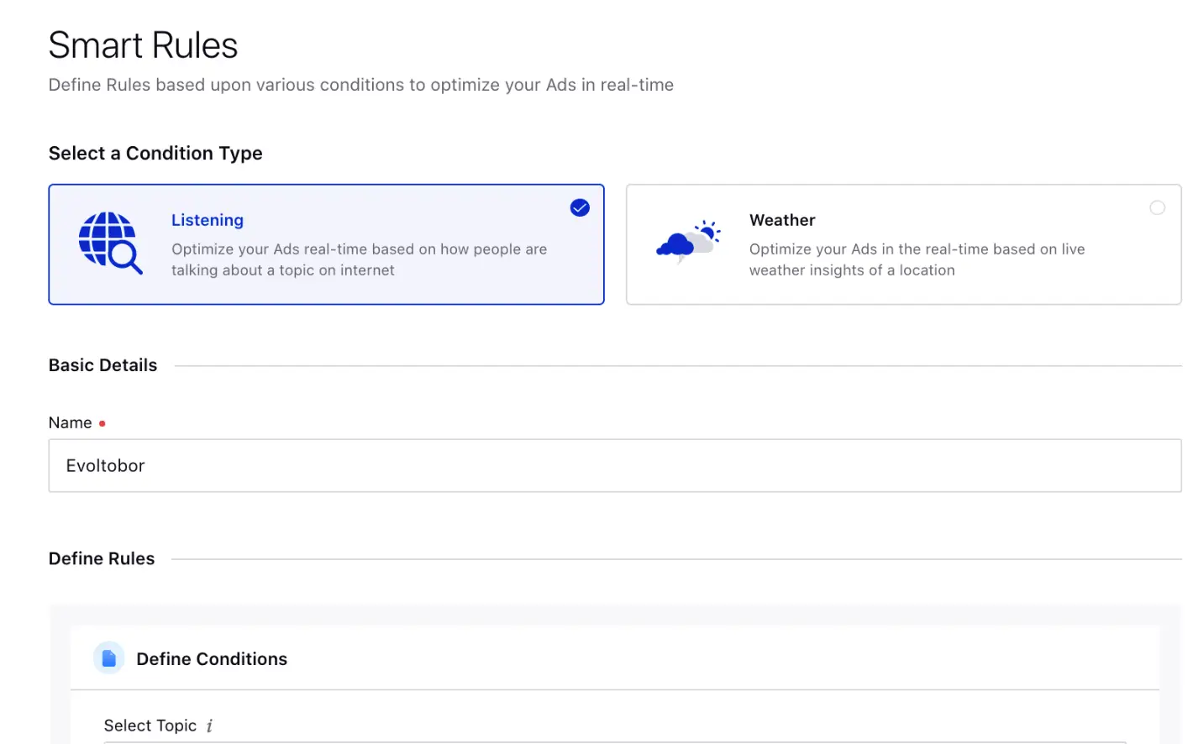Toggle the checked Listening radio mark

coord(580,207)
